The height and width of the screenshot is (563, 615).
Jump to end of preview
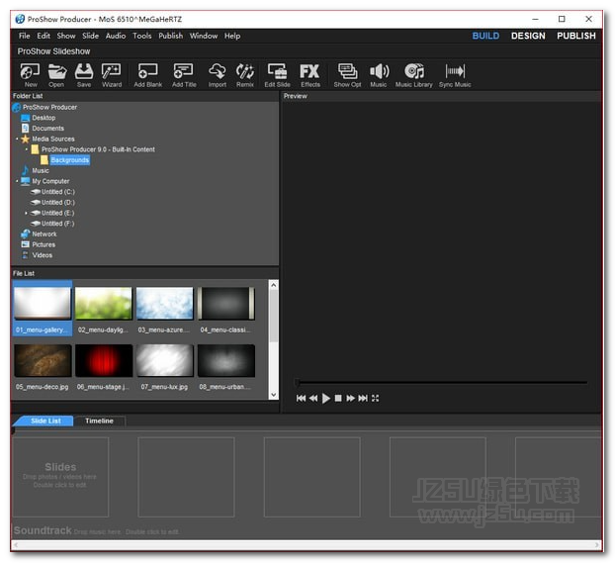point(363,399)
